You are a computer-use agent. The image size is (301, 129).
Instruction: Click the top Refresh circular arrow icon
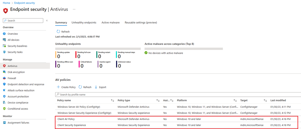58,31
